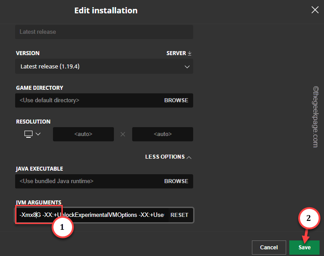Browse for a Java executable
This screenshot has width=324, height=256.
[176, 181]
